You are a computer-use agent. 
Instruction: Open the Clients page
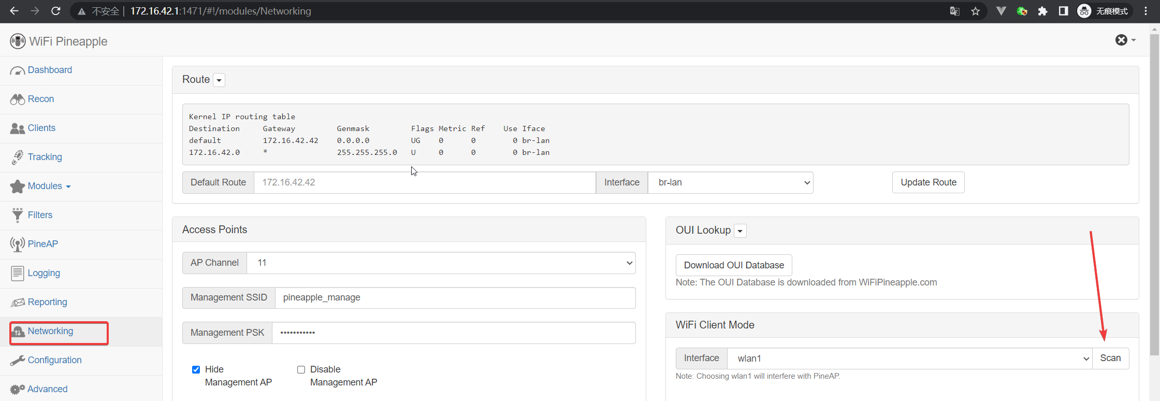tap(41, 128)
